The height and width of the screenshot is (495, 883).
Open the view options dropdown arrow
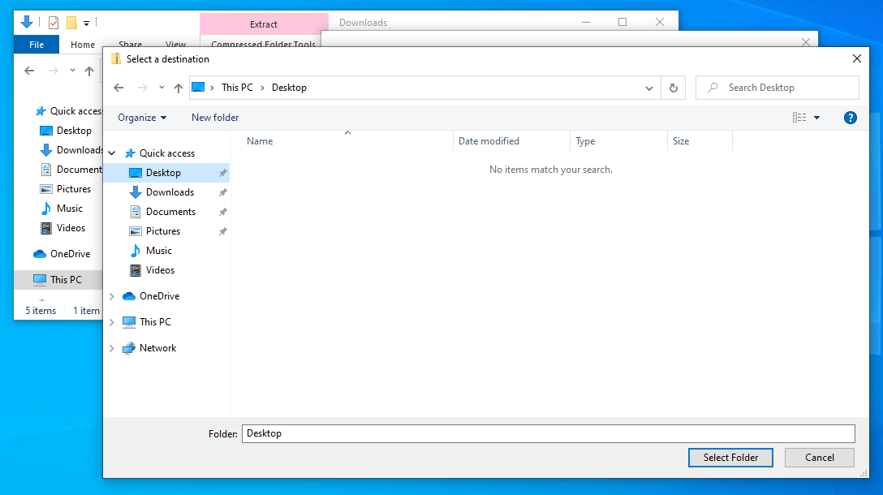coord(816,118)
